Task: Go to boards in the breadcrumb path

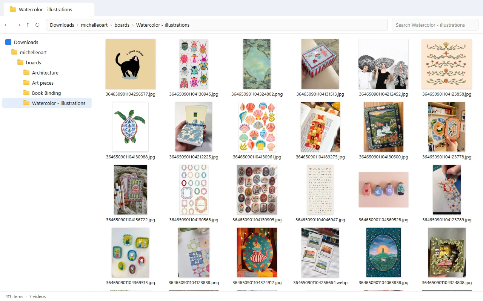Action: 122,25
